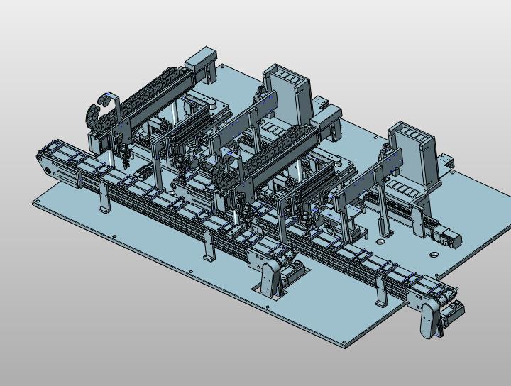511x386 pixels.
Task: Select the servo motor on the right linear actuator
Action: [x=447, y=238]
